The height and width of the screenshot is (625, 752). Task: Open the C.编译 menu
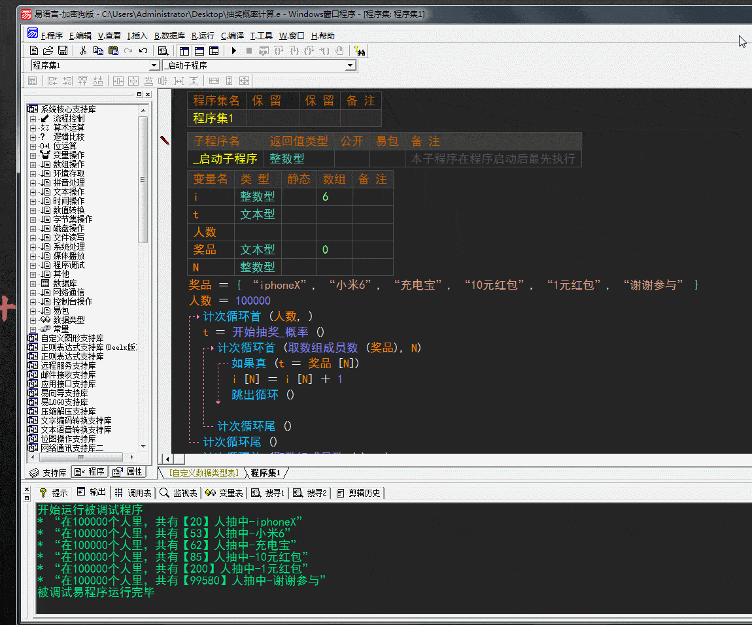(x=232, y=36)
